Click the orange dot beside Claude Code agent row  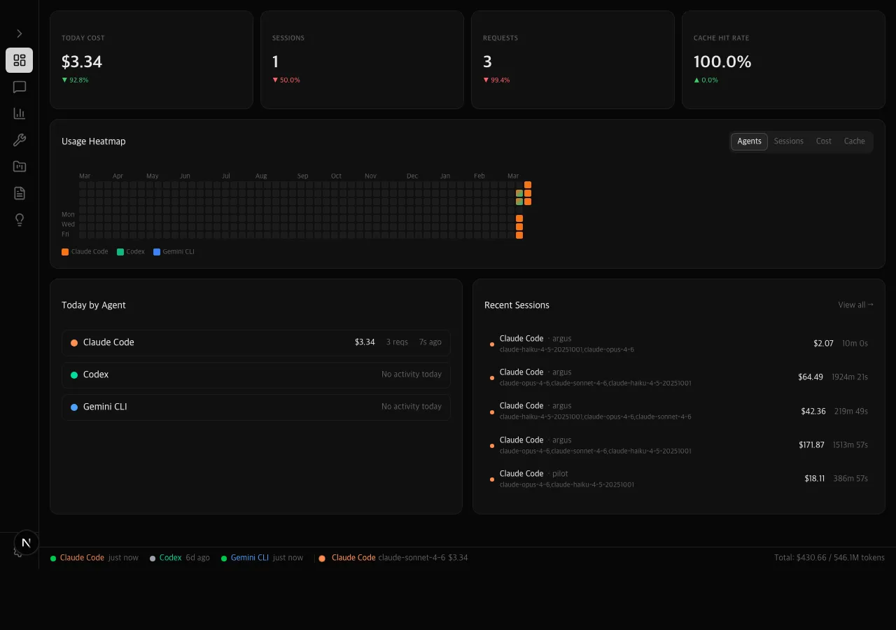coord(74,343)
